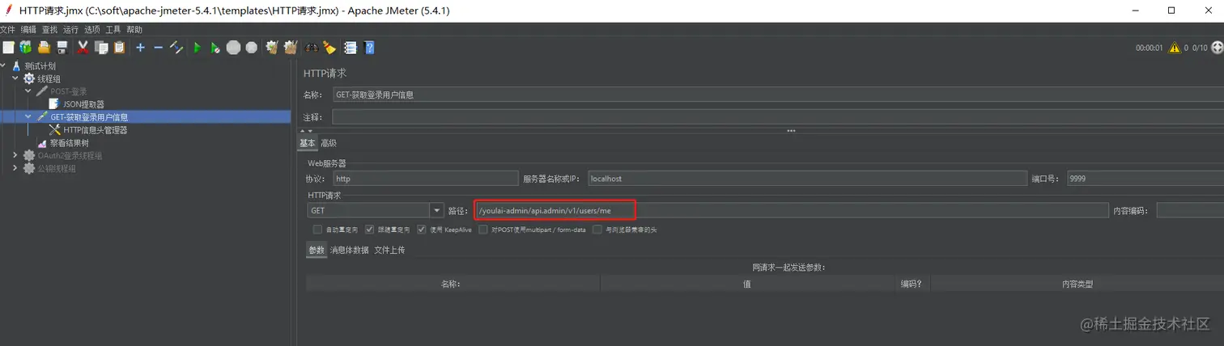The width and height of the screenshot is (1224, 346).
Task: Click the 编码? column header
Action: coord(912,284)
